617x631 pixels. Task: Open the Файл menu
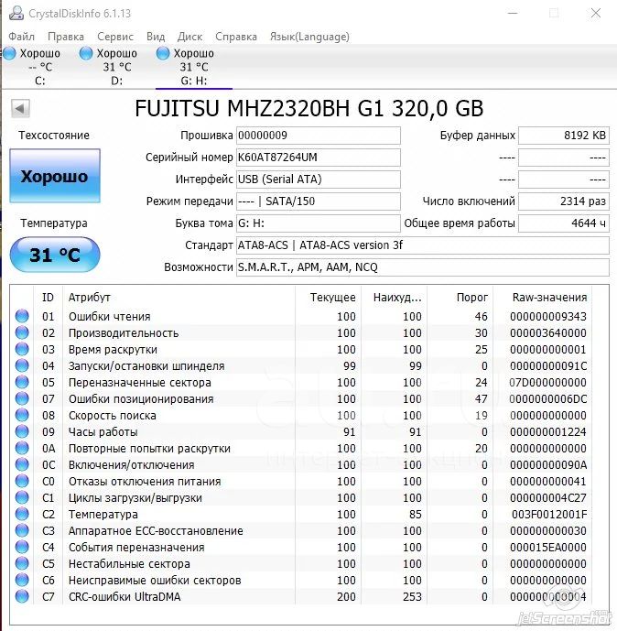pyautogui.click(x=21, y=37)
